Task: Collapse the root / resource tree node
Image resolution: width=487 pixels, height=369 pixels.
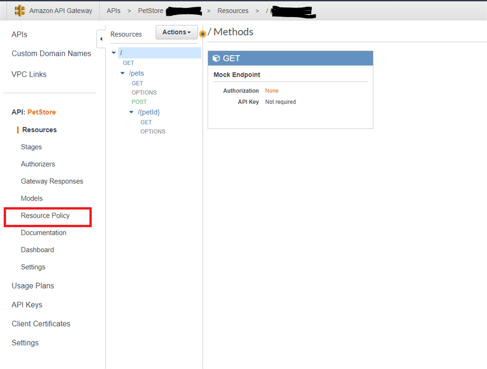Action: pyautogui.click(x=114, y=53)
